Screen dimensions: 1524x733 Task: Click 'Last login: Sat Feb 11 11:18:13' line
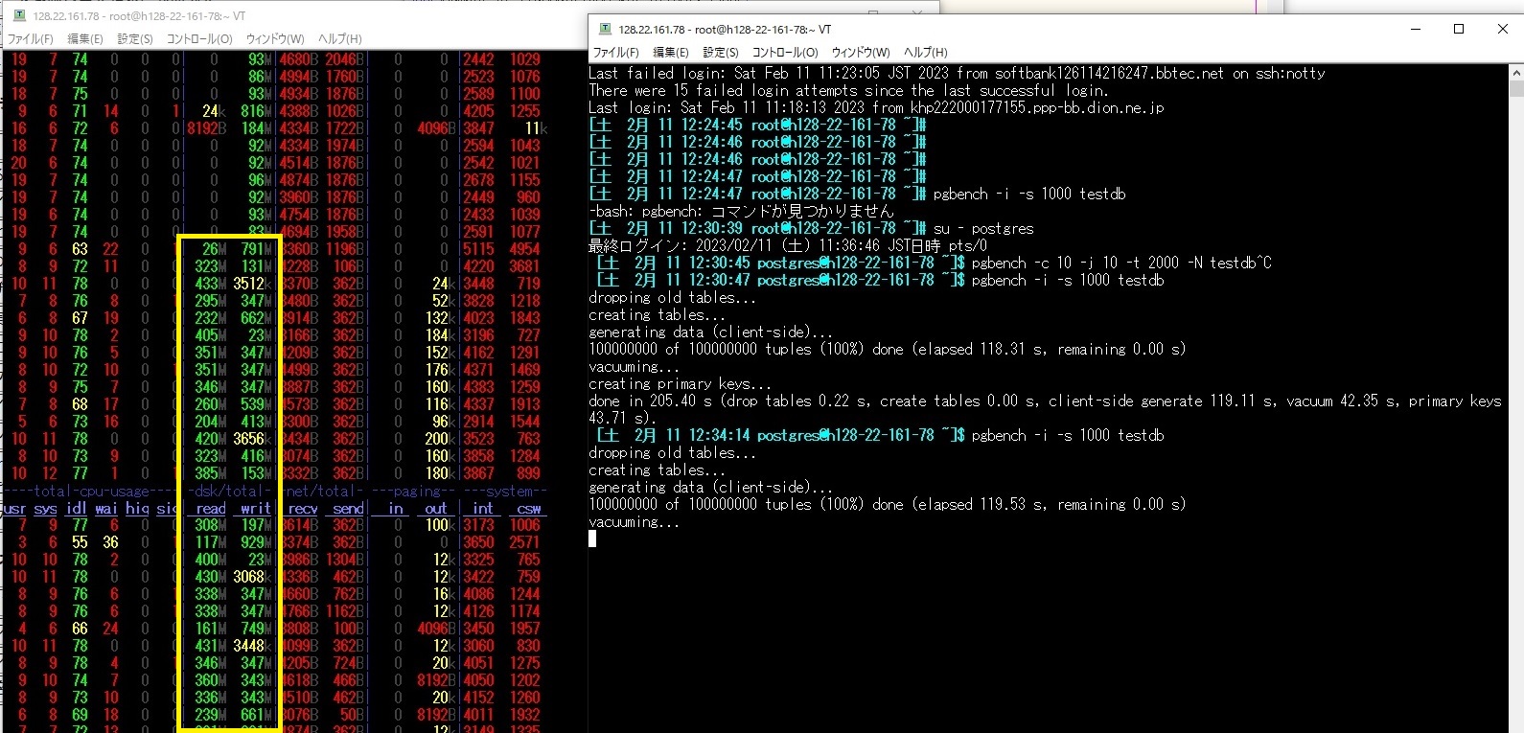[876, 107]
